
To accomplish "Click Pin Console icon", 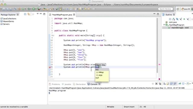I will [x=180, y=84].
